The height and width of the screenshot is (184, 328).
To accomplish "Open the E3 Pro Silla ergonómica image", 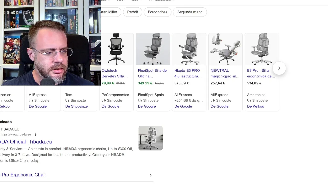I will pos(262,49).
